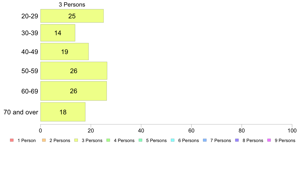The image size is (299, 185).
Task: Select the 20-29 bar labeled 25
Action: pyautogui.click(x=72, y=16)
